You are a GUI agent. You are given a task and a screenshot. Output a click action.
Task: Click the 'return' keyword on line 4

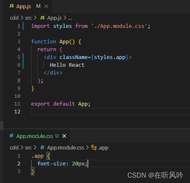(47, 50)
